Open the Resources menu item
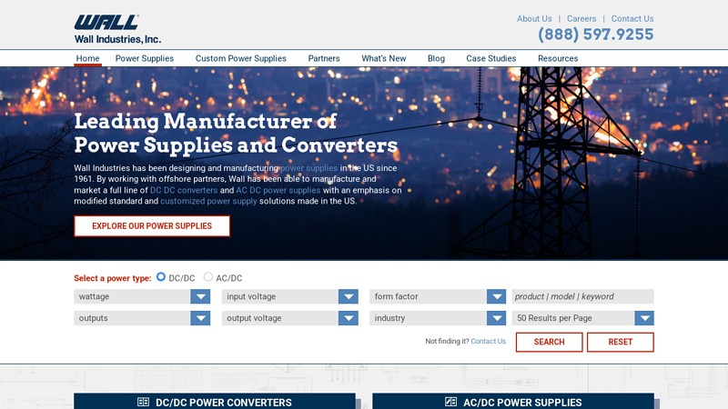The width and height of the screenshot is (728, 409). tap(558, 58)
